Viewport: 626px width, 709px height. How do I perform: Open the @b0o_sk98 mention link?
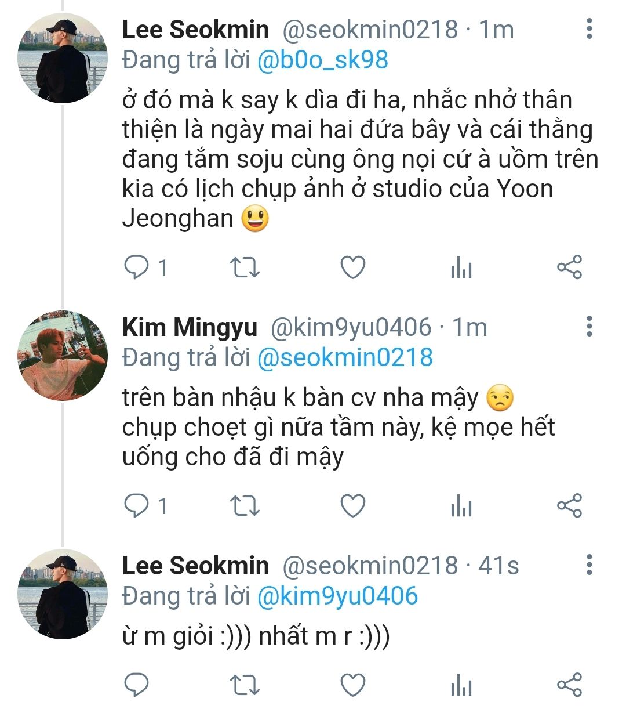pyautogui.click(x=322, y=60)
